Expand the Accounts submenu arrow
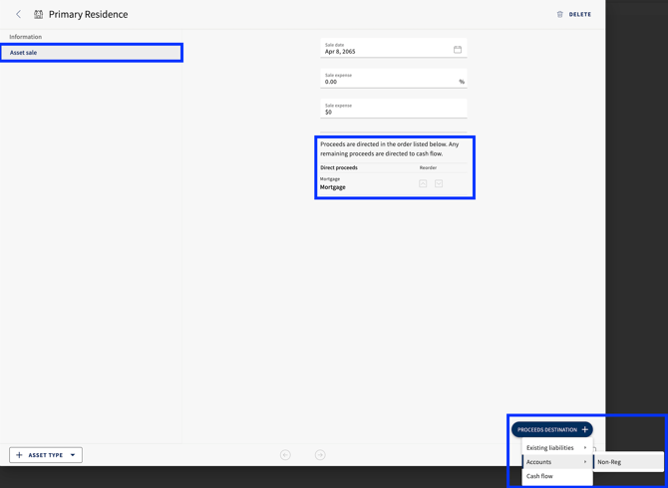This screenshot has width=668, height=488. click(585, 462)
